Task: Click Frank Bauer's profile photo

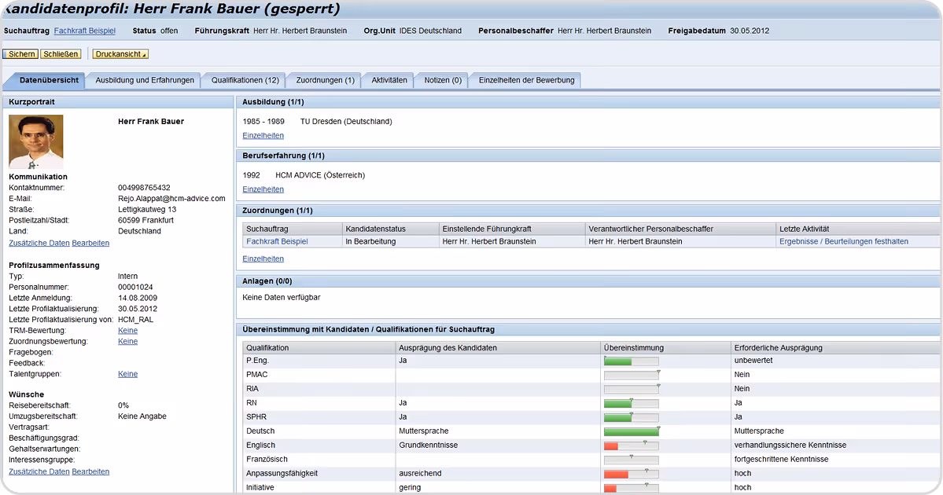Action: [36, 141]
